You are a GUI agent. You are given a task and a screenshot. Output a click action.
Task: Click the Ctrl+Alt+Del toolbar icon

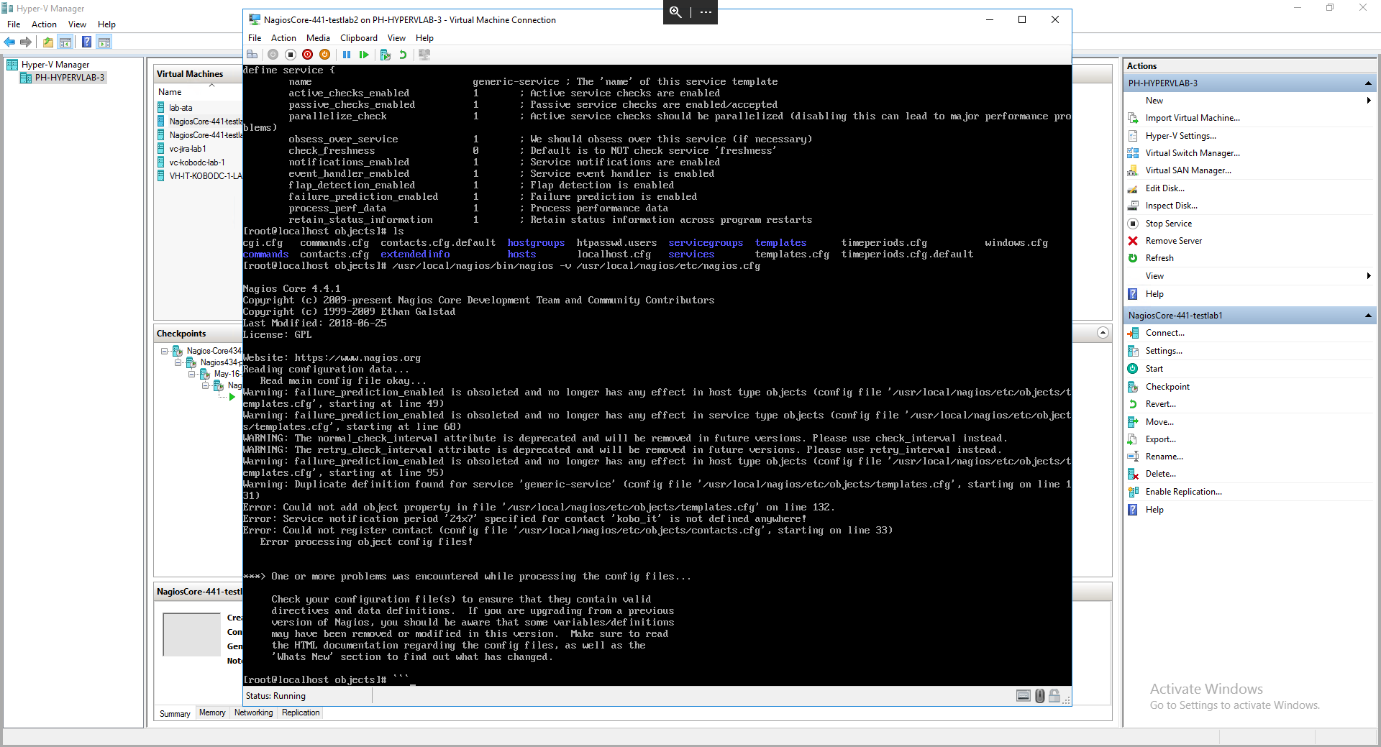coord(252,55)
